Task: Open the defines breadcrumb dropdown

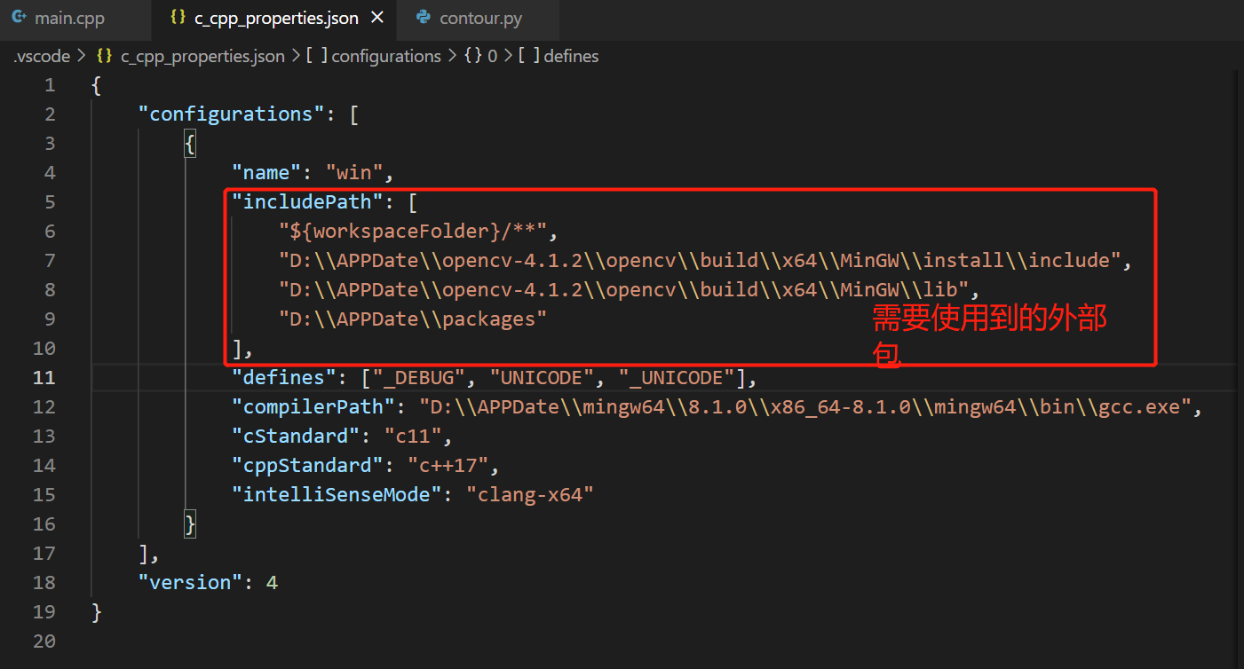Action: coord(571,56)
